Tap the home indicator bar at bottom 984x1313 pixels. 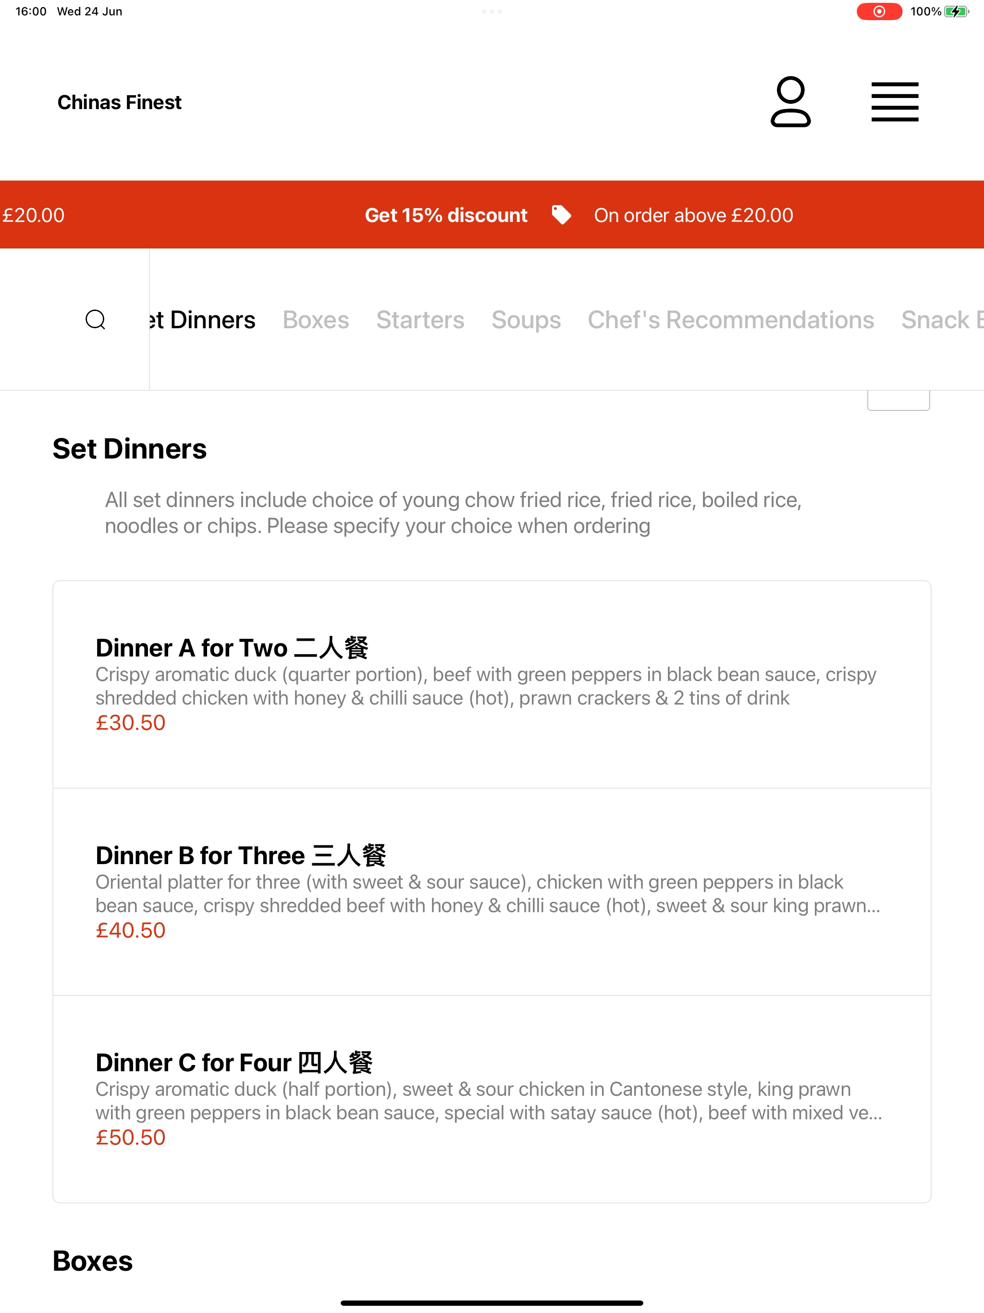(492, 1303)
